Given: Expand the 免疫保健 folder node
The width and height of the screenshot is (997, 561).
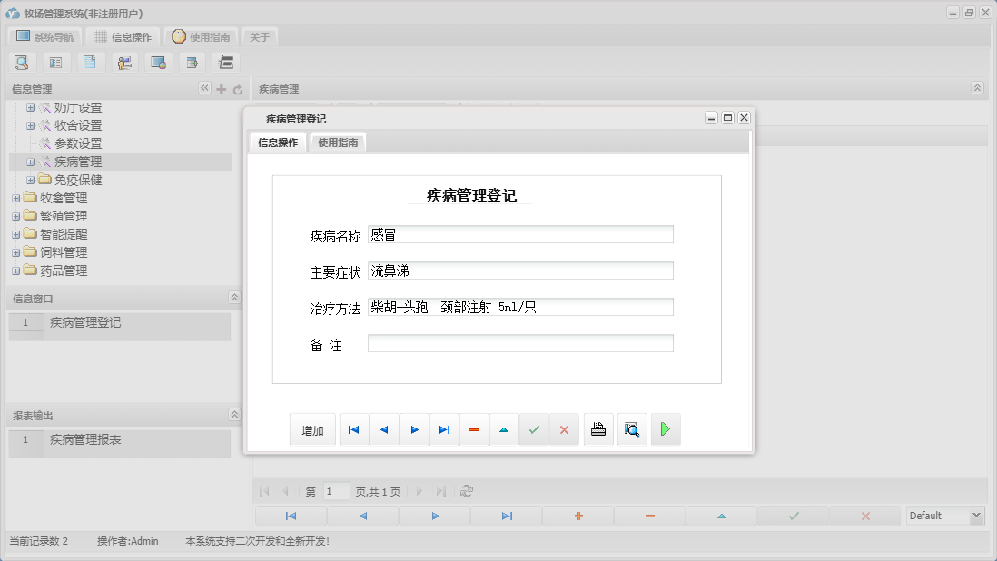Looking at the screenshot, I should [31, 180].
